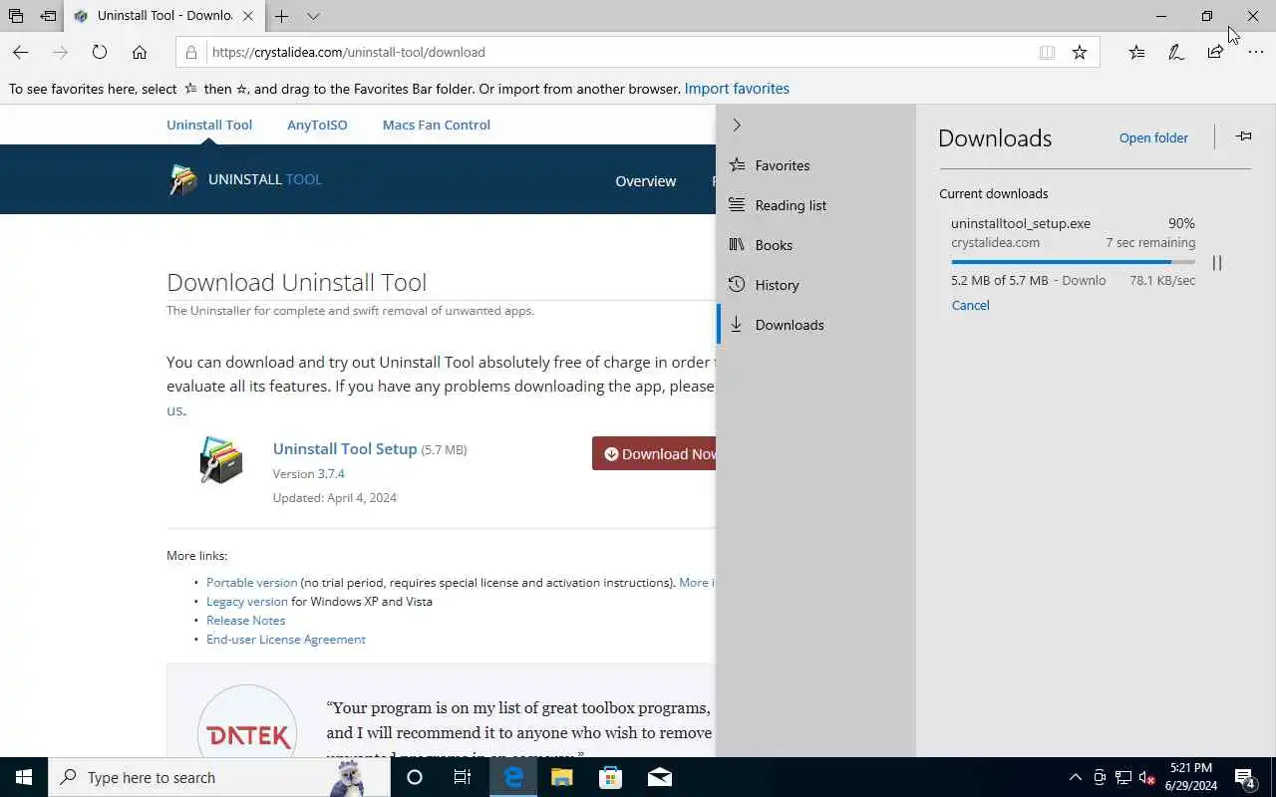The height and width of the screenshot is (797, 1276).
Task: Refresh the current page
Action: click(100, 52)
